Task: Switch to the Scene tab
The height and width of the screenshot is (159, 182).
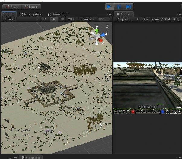Action: pos(9,14)
